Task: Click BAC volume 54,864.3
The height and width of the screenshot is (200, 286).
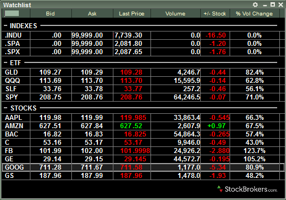Action: point(187,134)
